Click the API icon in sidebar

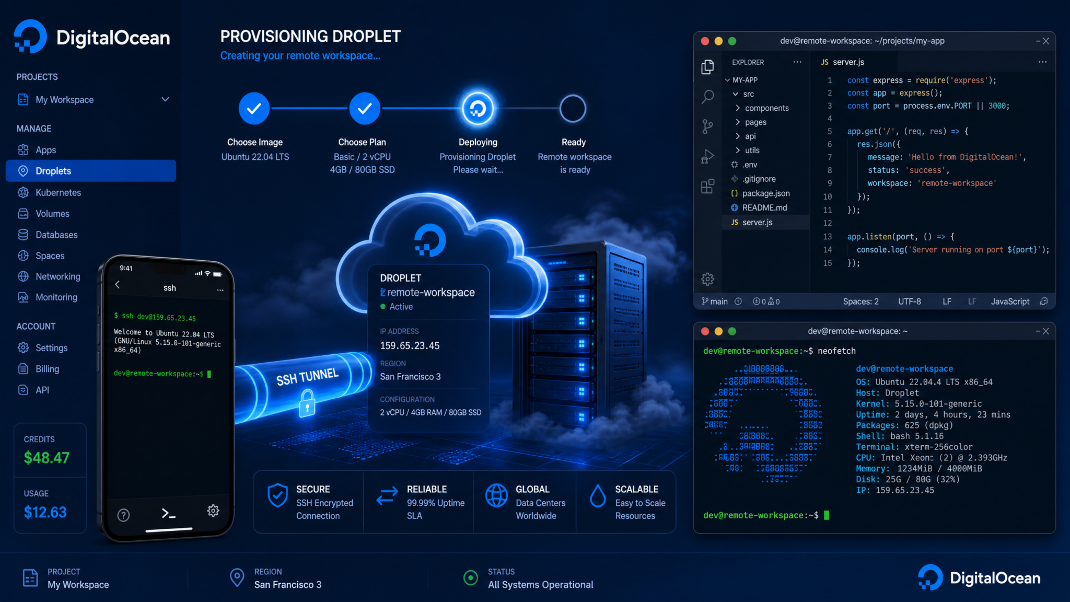click(23, 390)
